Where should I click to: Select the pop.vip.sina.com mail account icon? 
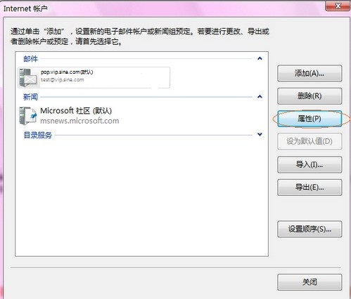[27, 78]
